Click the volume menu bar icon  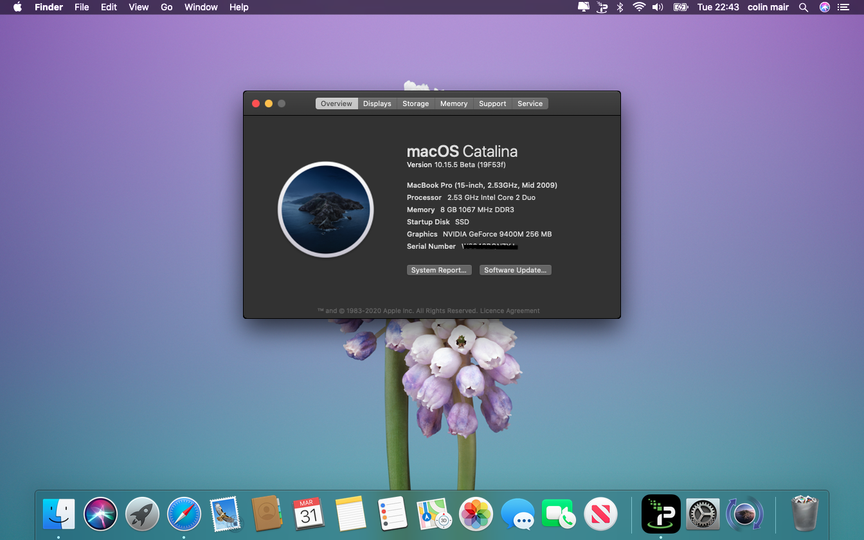pos(658,7)
